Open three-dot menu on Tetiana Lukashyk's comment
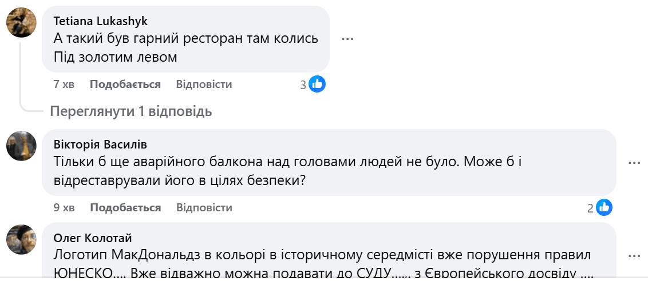This screenshot has width=648, height=281. coord(347,39)
